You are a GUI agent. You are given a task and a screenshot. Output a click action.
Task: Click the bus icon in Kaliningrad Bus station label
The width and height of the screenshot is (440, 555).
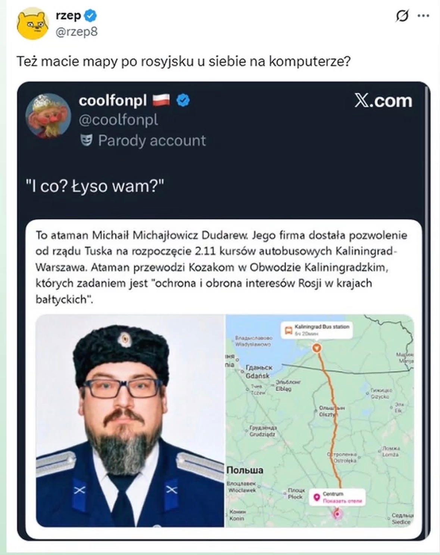click(x=288, y=329)
